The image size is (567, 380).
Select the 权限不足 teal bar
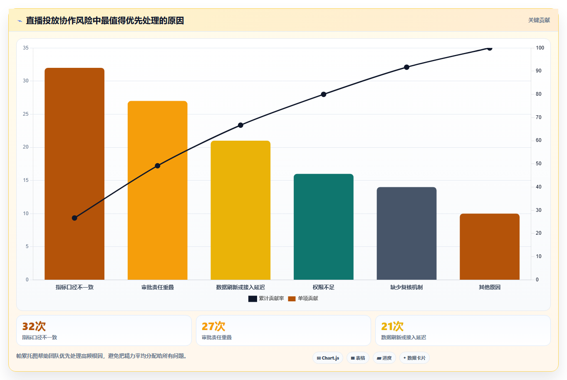324,227
